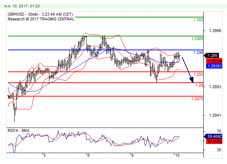Select the blue pivot label 1.296
The image size is (227, 164).
(198, 52)
